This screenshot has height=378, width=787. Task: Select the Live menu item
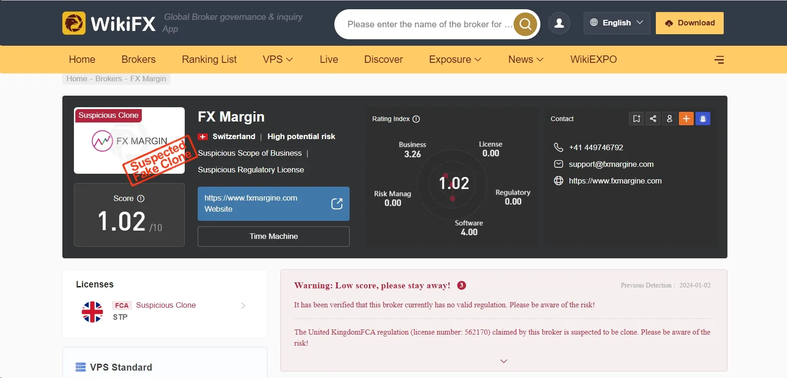click(x=329, y=60)
